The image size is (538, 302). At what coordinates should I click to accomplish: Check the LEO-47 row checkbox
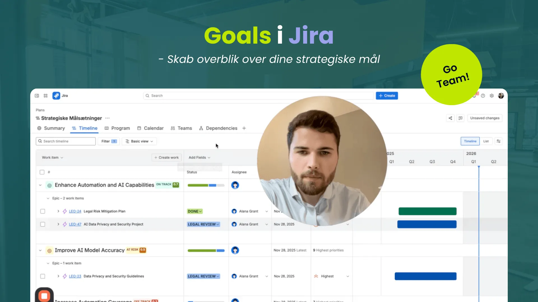(x=43, y=224)
